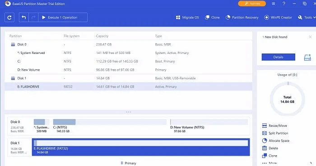Image resolution: width=316 pixels, height=166 pixels.
Task: Click the refresh disk information icon
Action: pyautogui.click(x=9, y=18)
